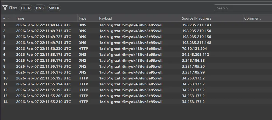Screen dimensions: 272x120
Task: Sort by the # column header
Action: point(4,18)
